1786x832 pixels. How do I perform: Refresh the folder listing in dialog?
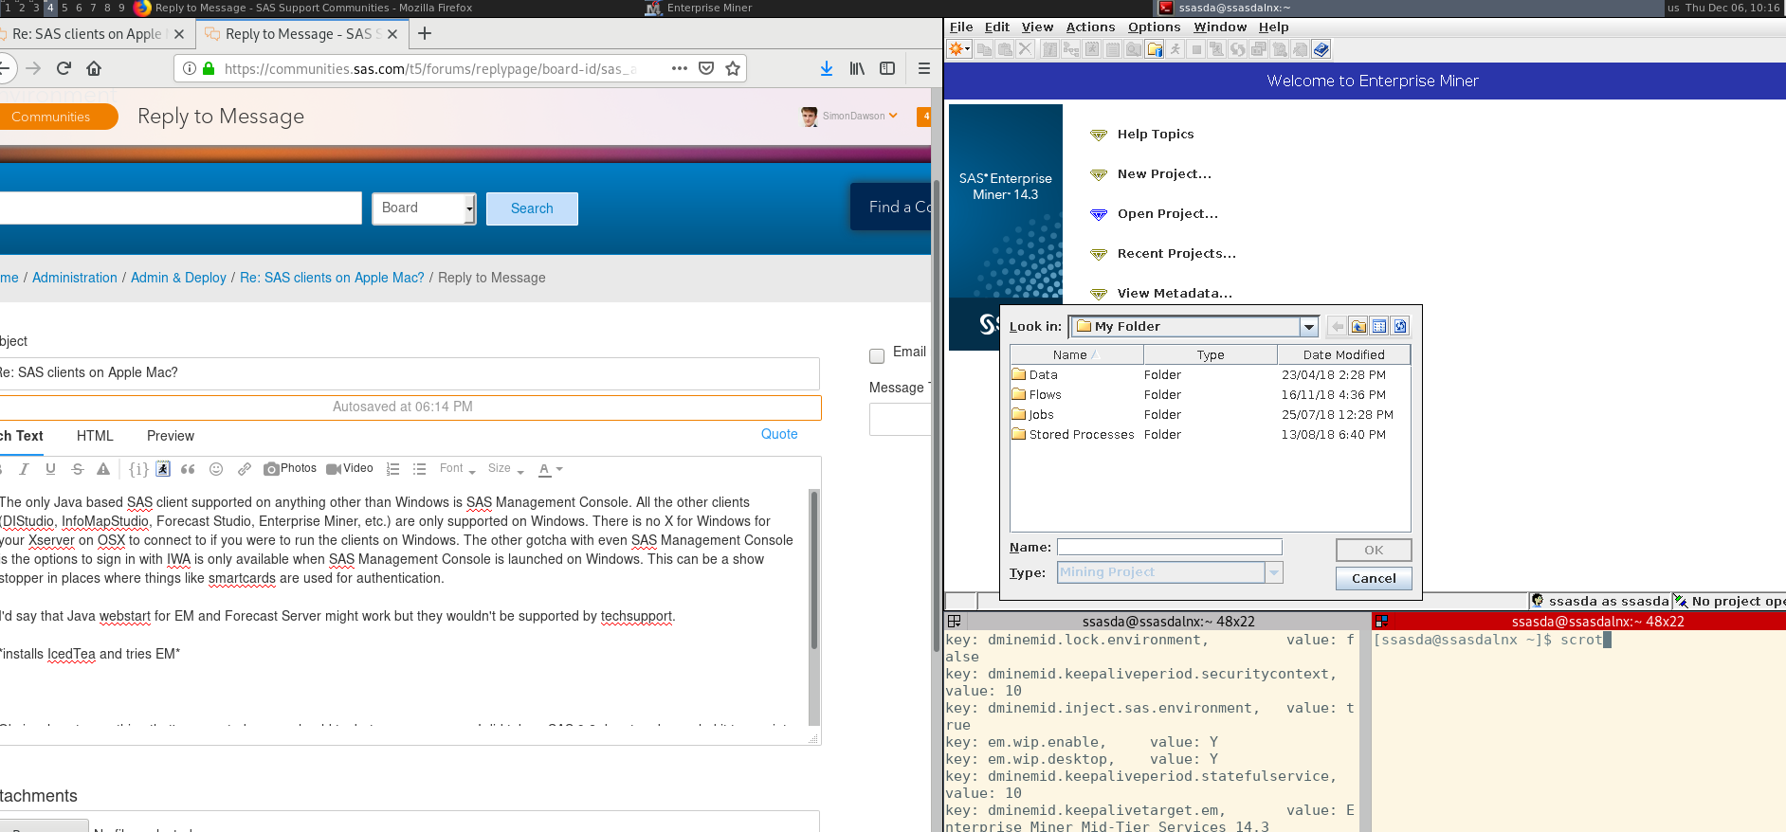[x=1400, y=327]
